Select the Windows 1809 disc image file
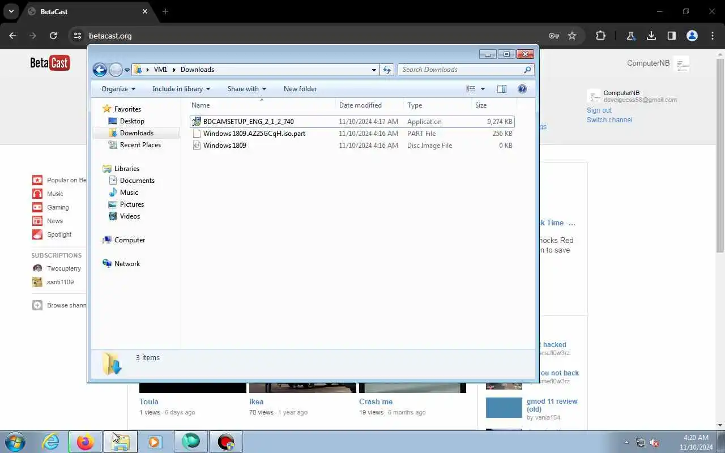725x453 pixels. 352,146
